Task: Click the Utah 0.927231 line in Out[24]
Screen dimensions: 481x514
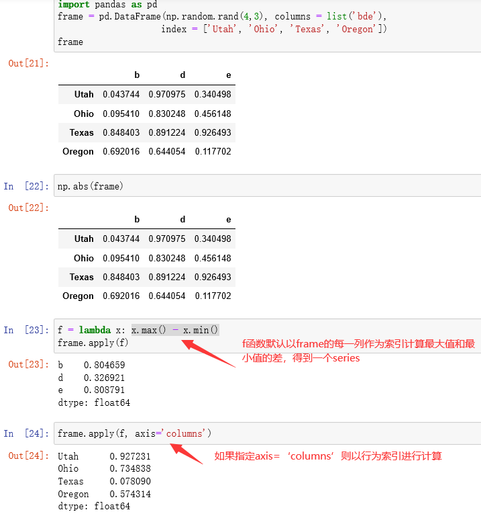Action: pos(105,456)
